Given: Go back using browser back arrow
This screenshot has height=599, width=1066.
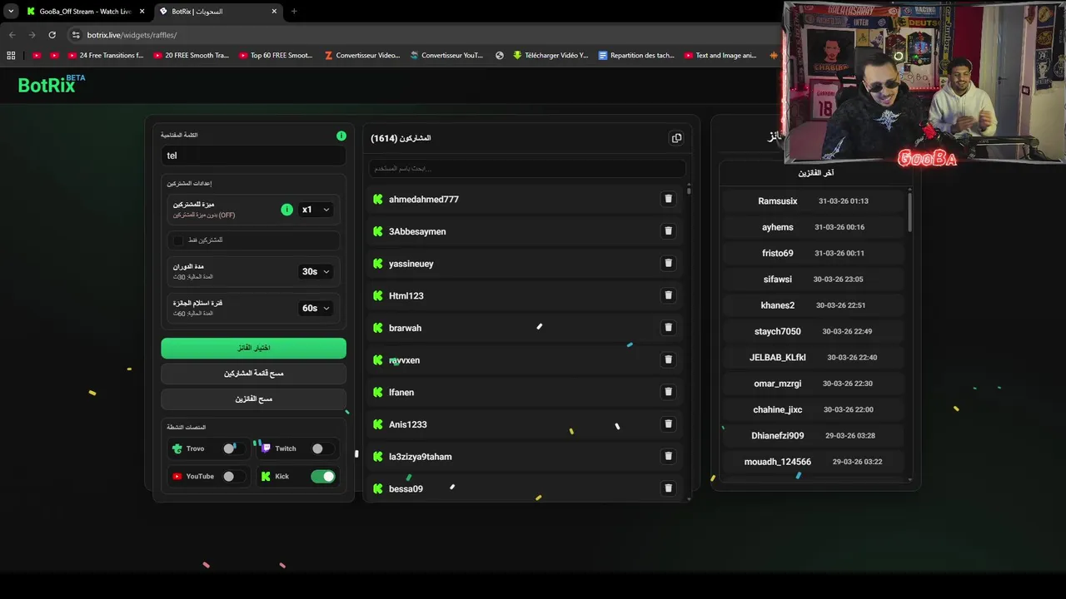Looking at the screenshot, I should [12, 35].
